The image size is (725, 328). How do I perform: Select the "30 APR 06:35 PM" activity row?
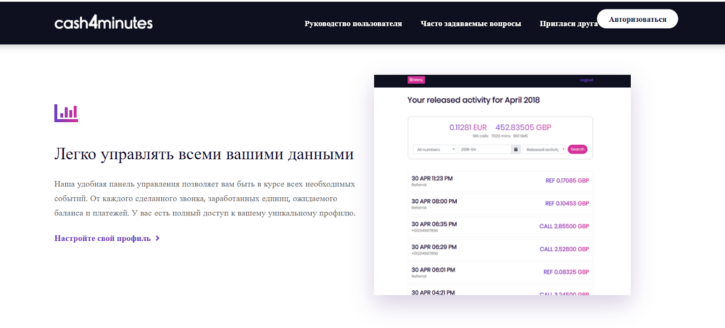[500, 226]
